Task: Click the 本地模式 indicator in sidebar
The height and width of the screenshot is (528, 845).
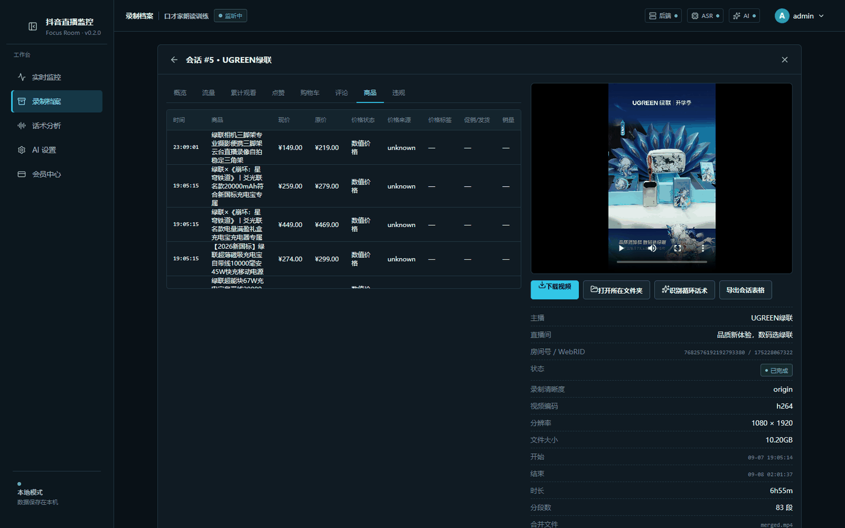Action: click(x=30, y=492)
